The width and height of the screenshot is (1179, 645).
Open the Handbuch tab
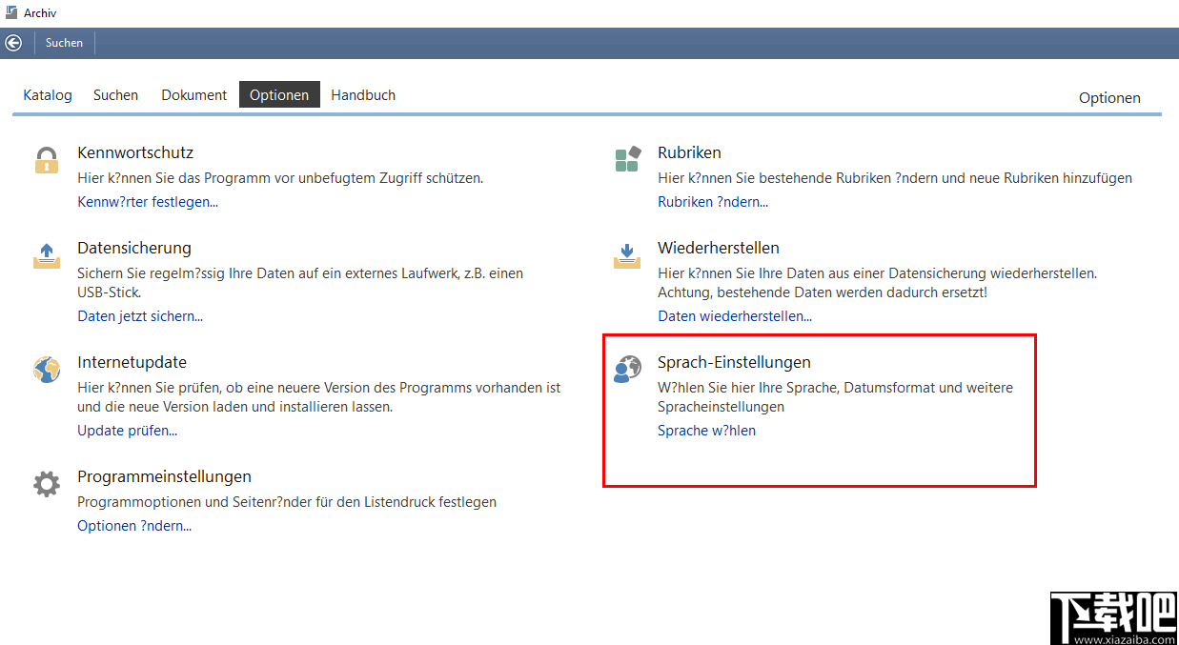(x=363, y=95)
